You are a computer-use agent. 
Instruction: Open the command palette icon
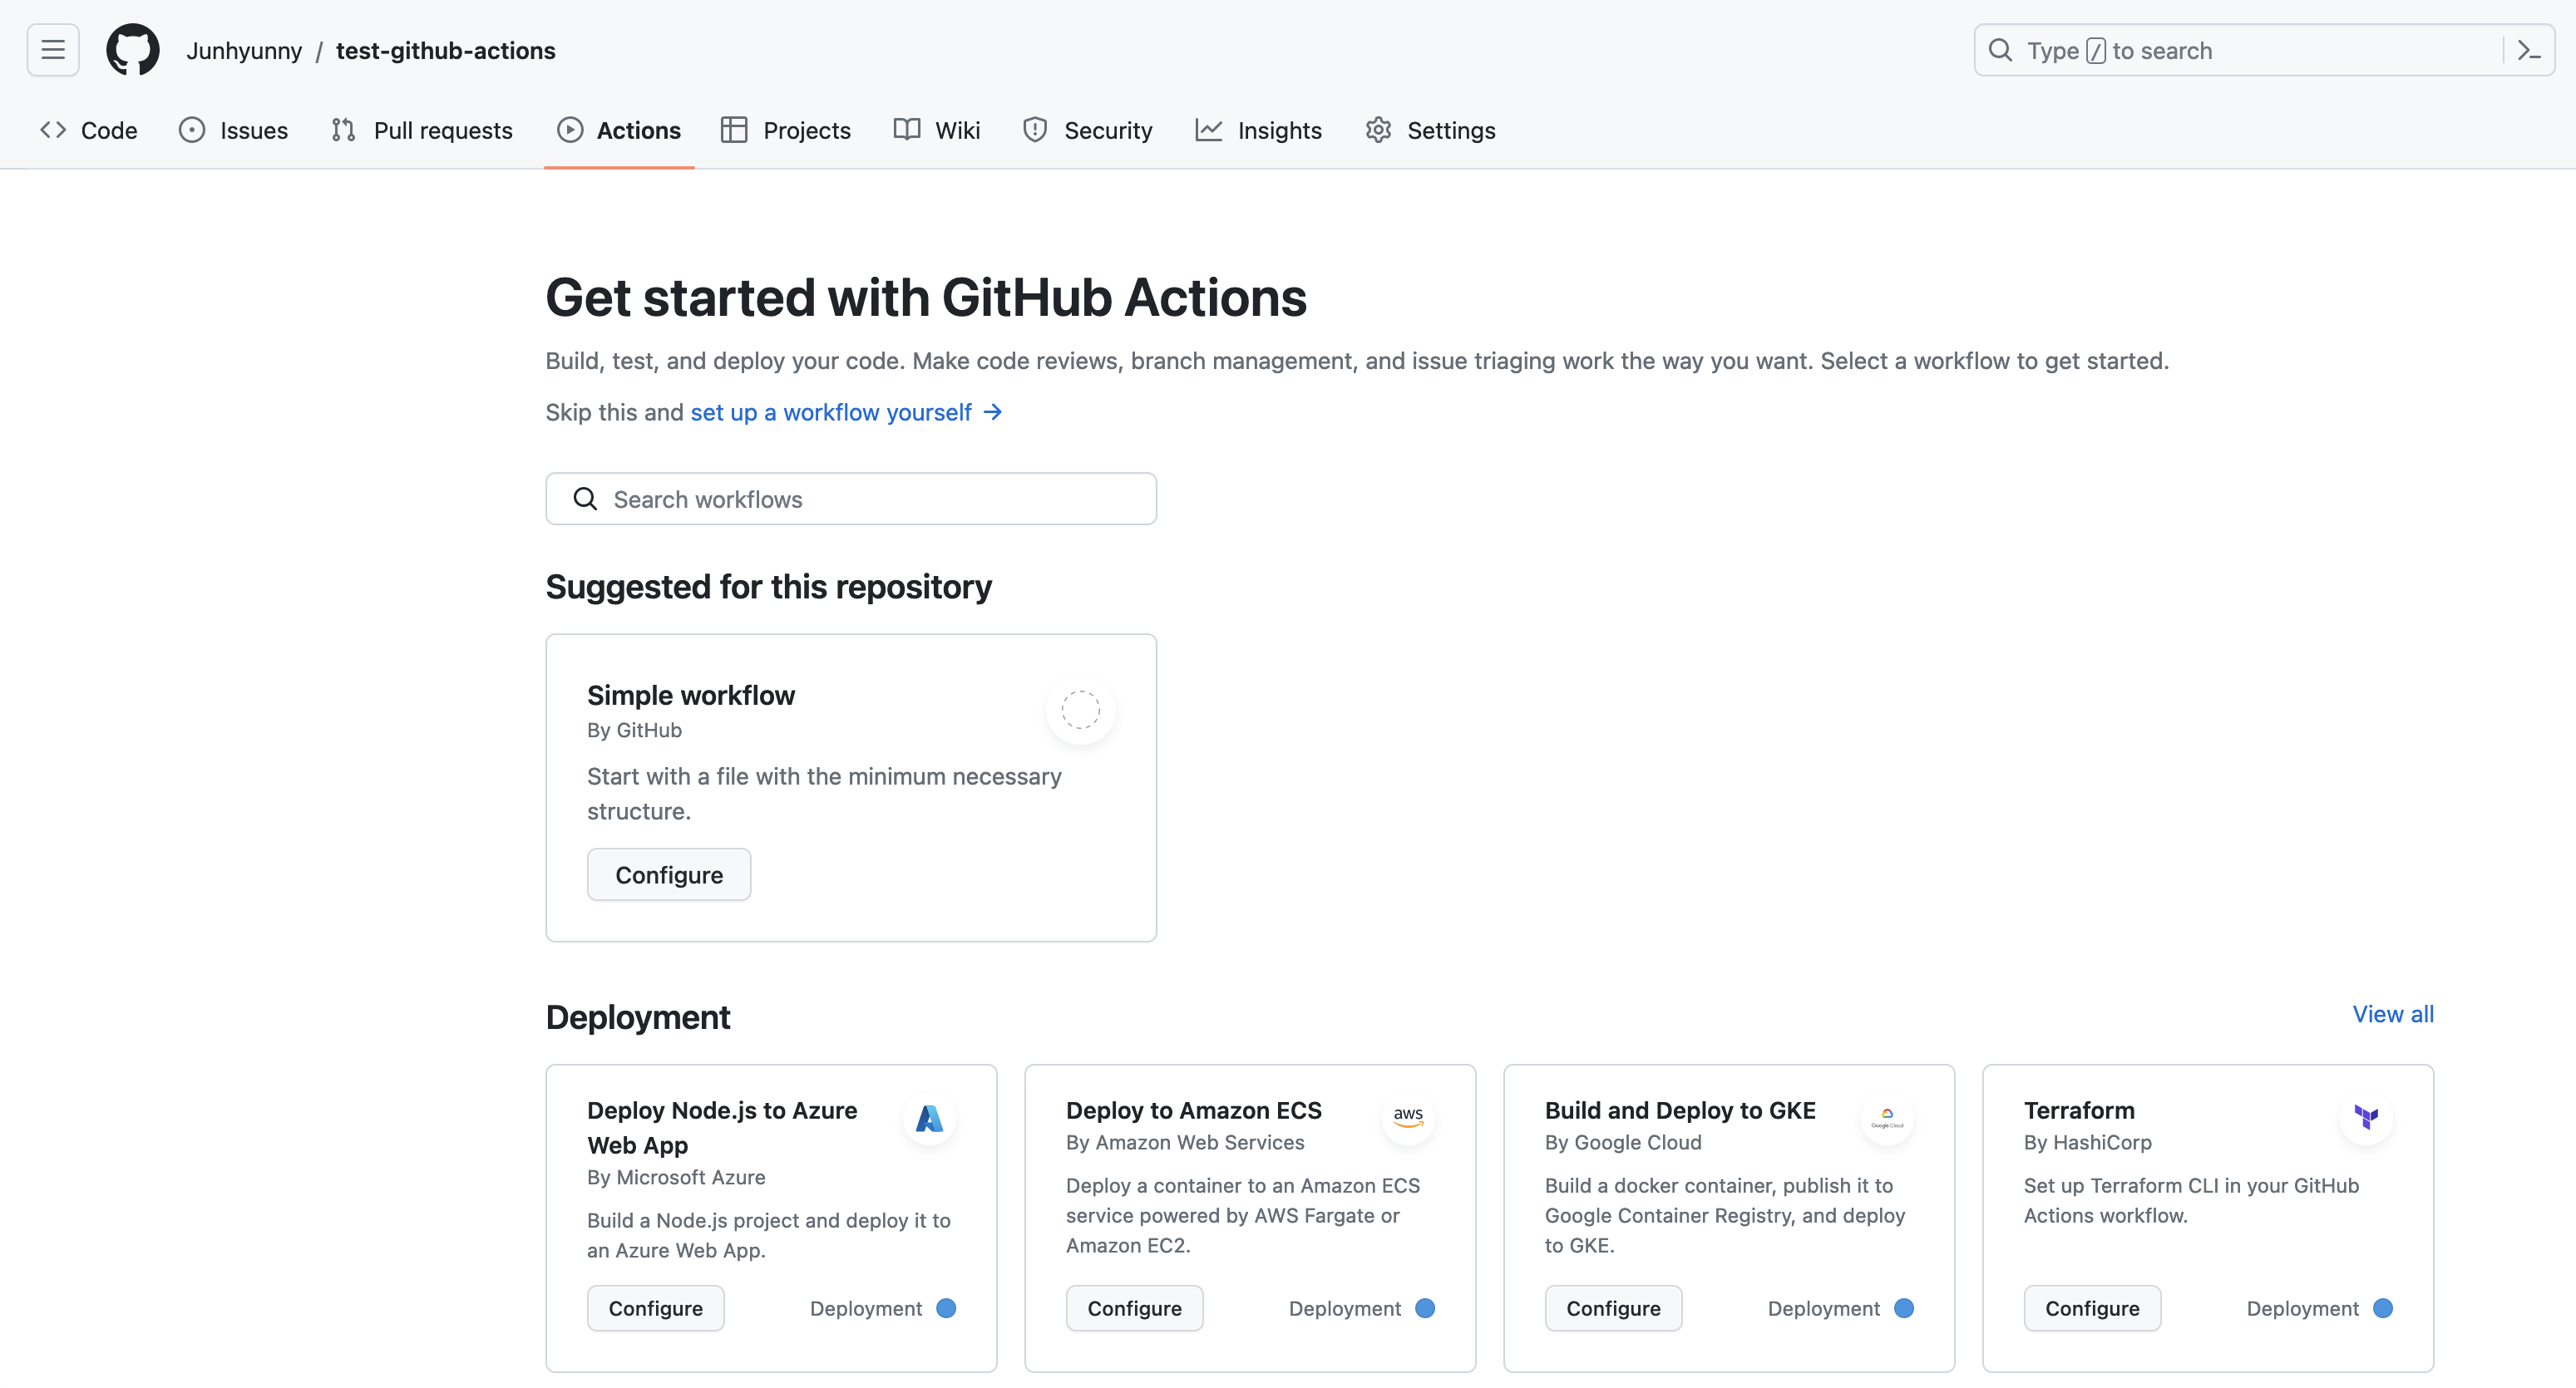2529,50
